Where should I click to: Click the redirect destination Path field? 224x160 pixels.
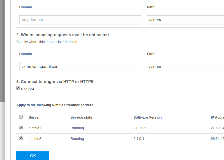pyautogui.click(x=185, y=67)
